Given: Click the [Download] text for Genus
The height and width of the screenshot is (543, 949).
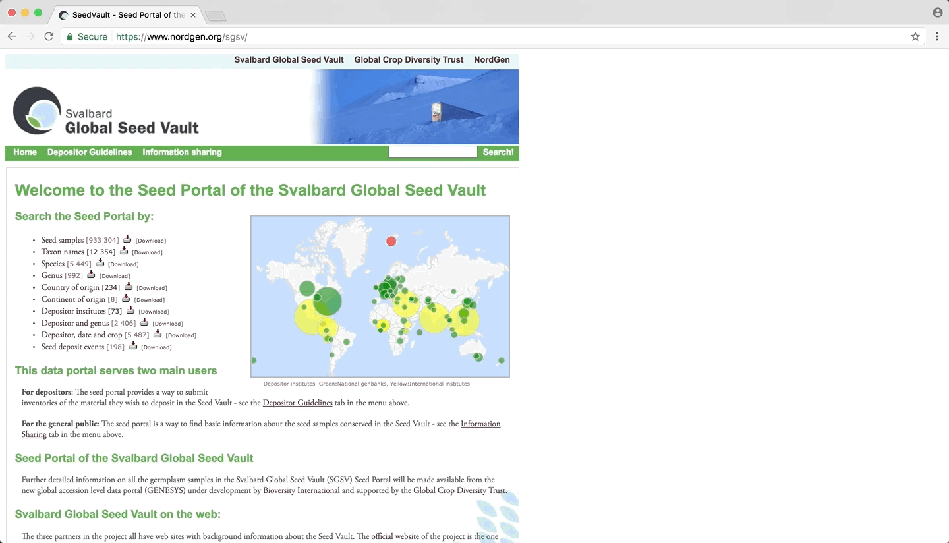Looking at the screenshot, I should pyautogui.click(x=115, y=276).
